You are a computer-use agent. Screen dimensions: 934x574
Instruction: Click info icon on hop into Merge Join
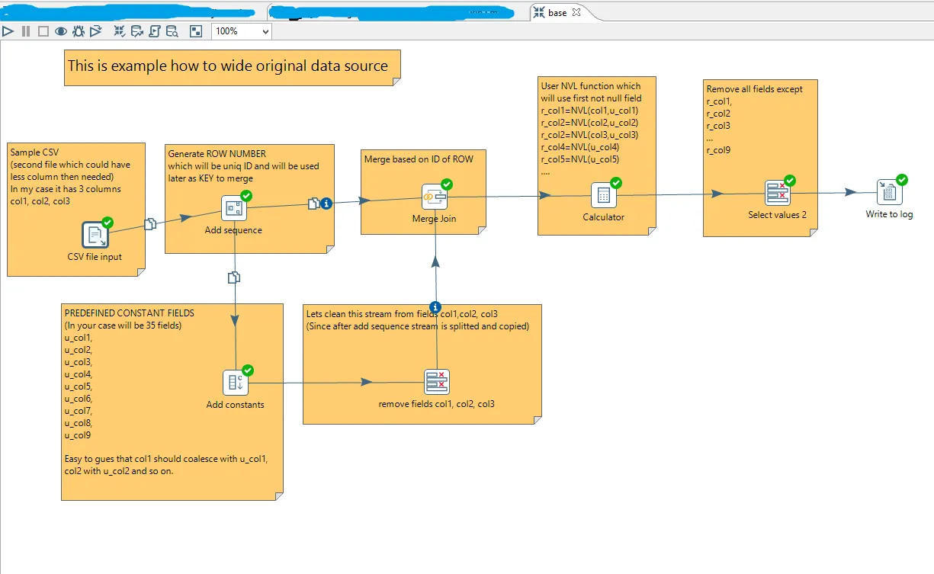click(326, 203)
